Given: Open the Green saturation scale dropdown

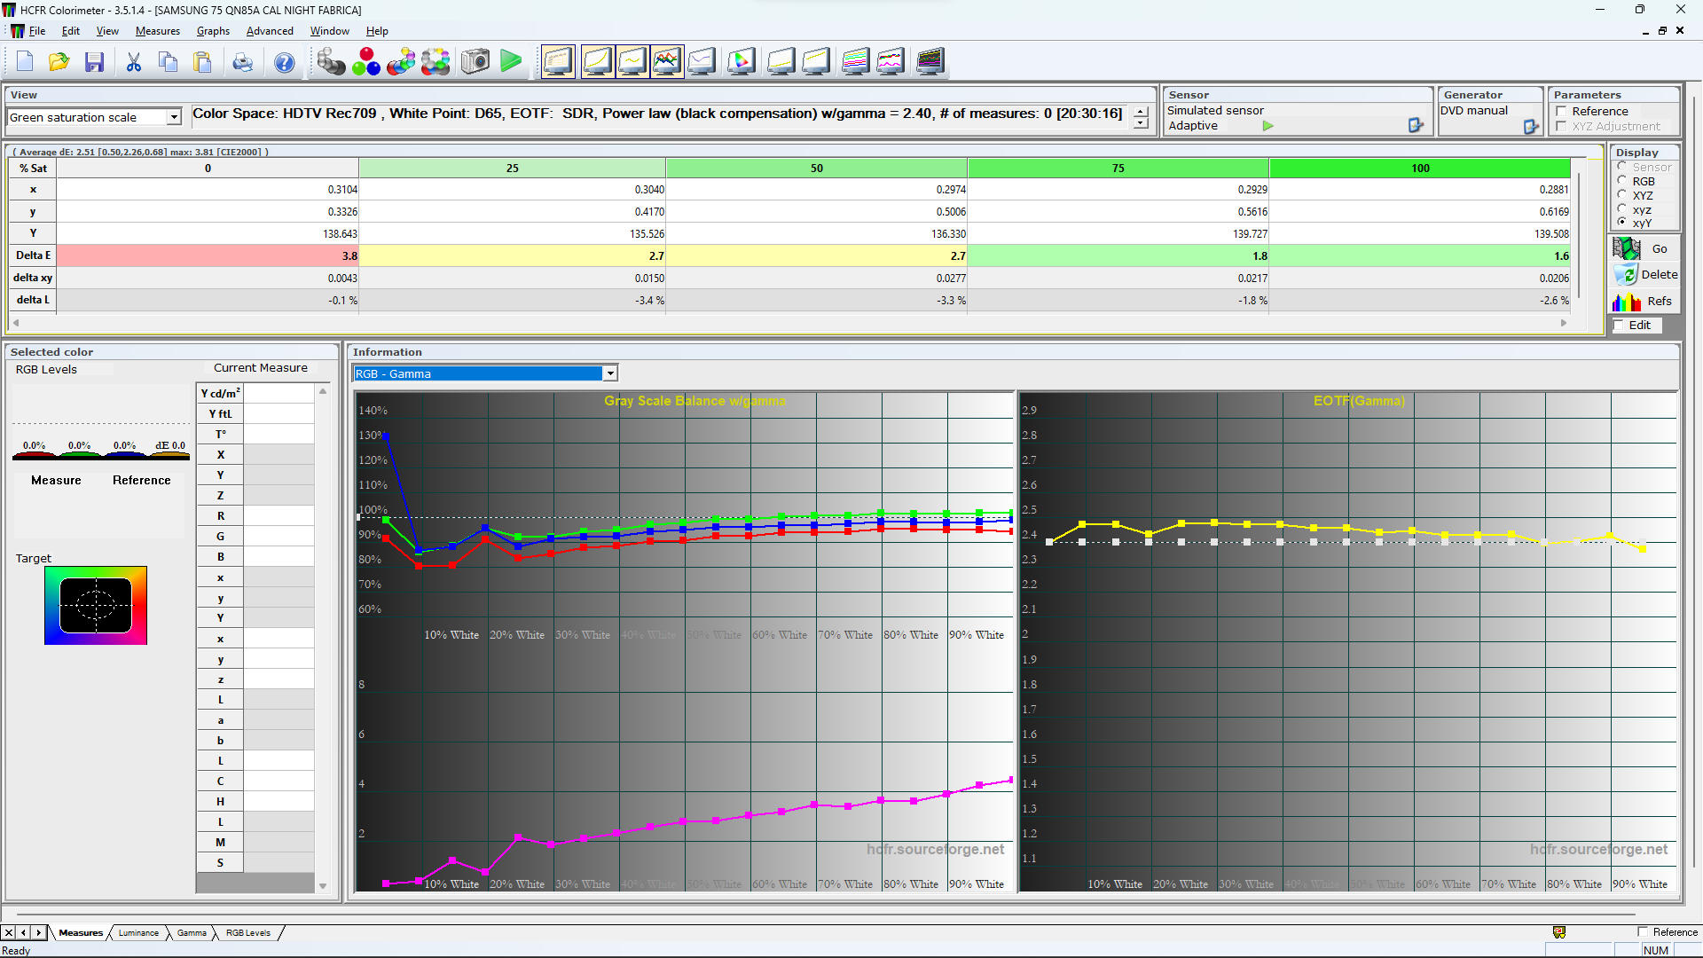Looking at the screenshot, I should (174, 117).
